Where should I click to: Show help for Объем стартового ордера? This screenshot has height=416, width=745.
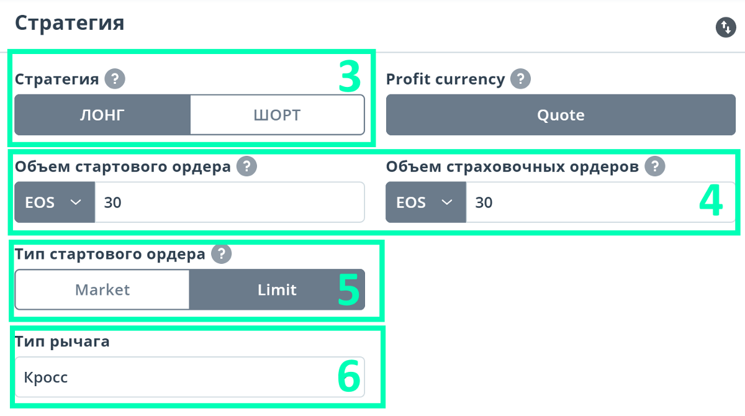click(x=247, y=166)
